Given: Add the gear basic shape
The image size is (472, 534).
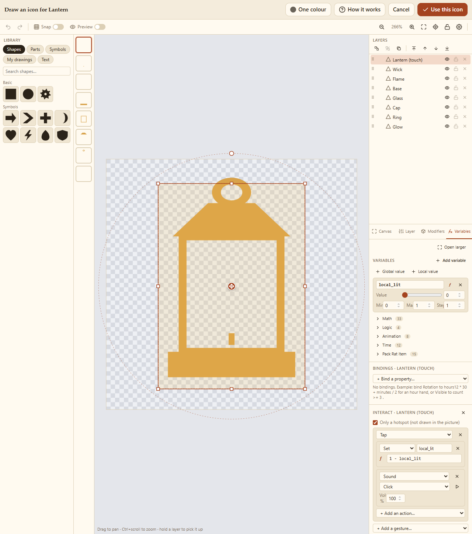Looking at the screenshot, I should (45, 94).
